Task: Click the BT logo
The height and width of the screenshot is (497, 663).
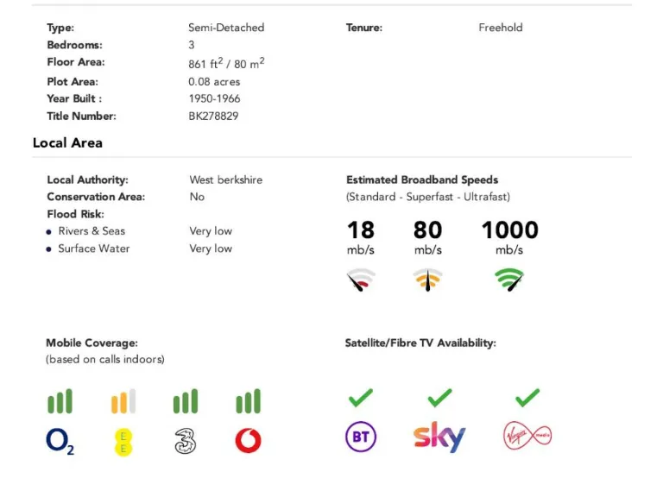Action: (x=361, y=437)
